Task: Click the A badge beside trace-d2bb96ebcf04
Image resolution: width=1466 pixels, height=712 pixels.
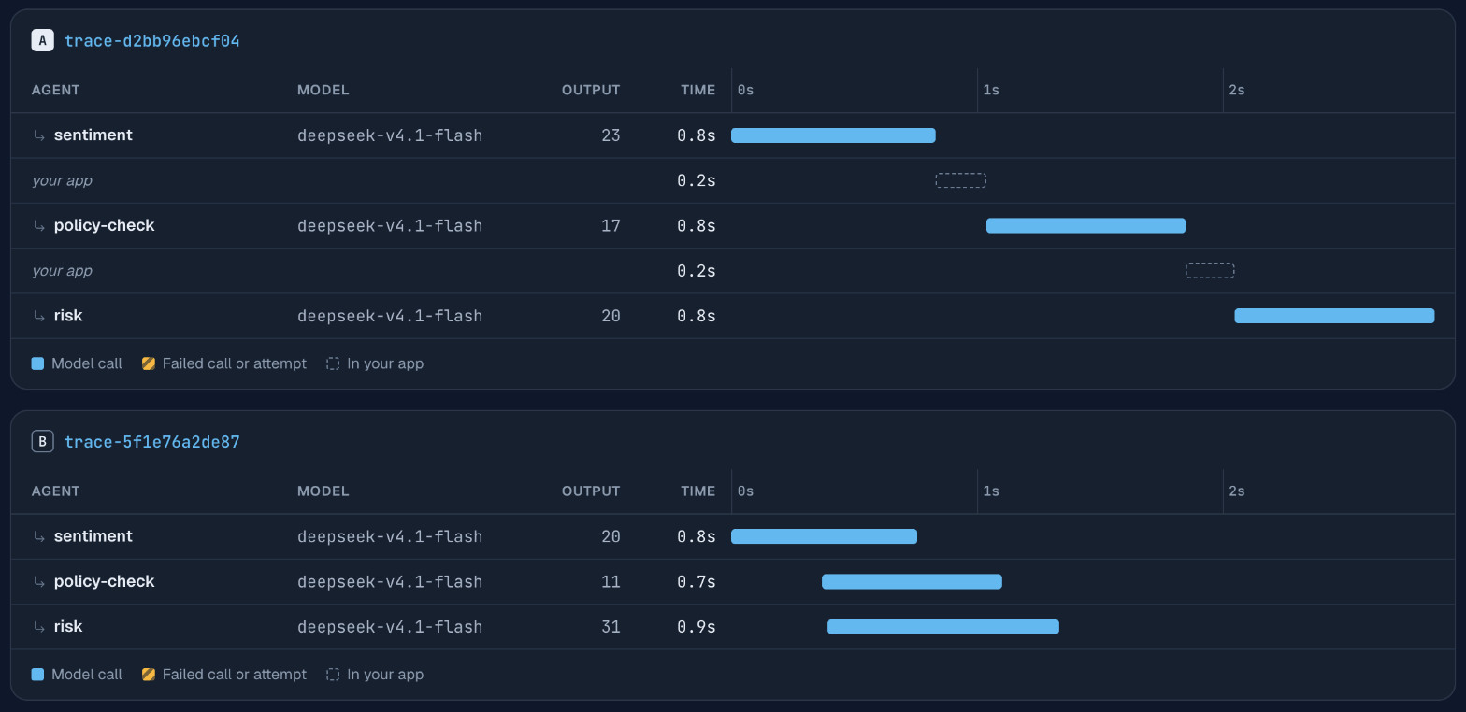Action: (x=42, y=40)
